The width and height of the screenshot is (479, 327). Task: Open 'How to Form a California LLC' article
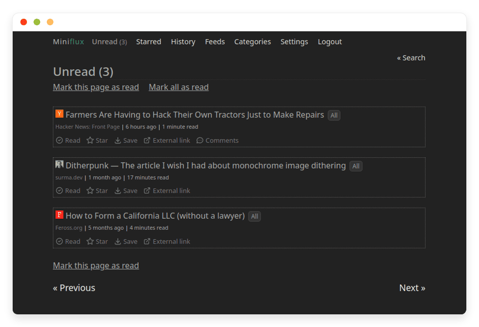click(155, 216)
